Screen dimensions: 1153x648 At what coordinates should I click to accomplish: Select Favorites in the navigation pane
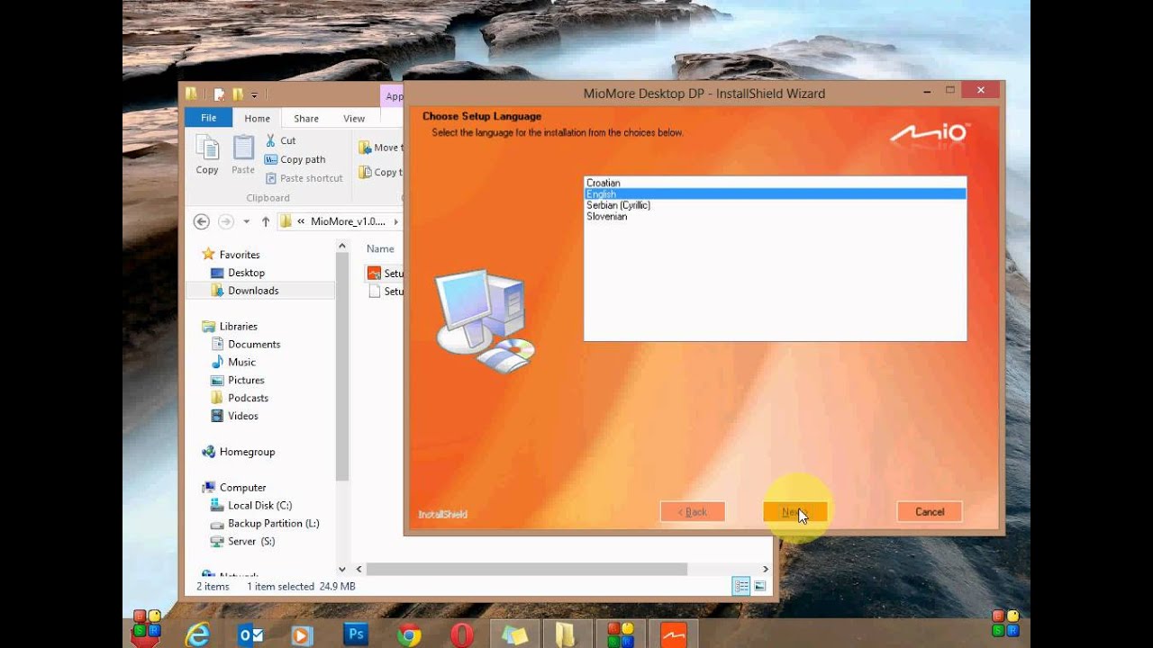(x=240, y=255)
